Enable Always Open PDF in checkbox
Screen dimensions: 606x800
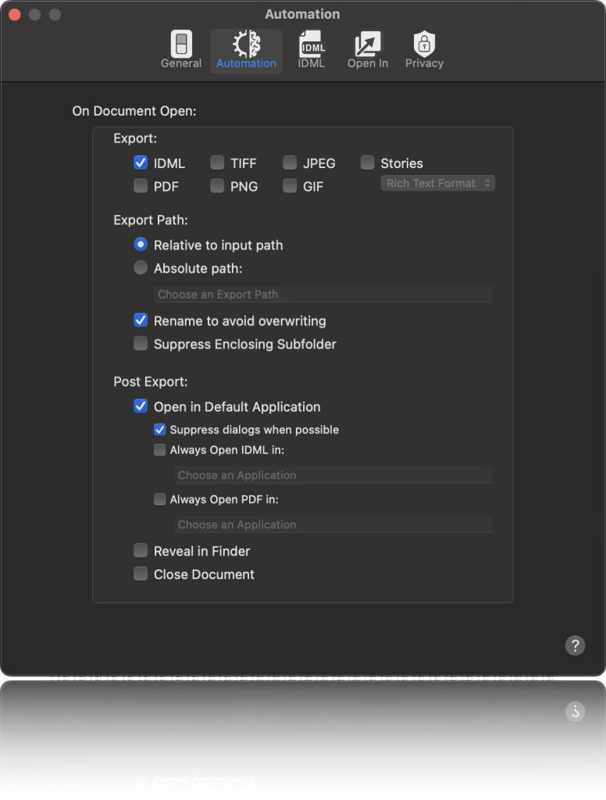point(159,499)
